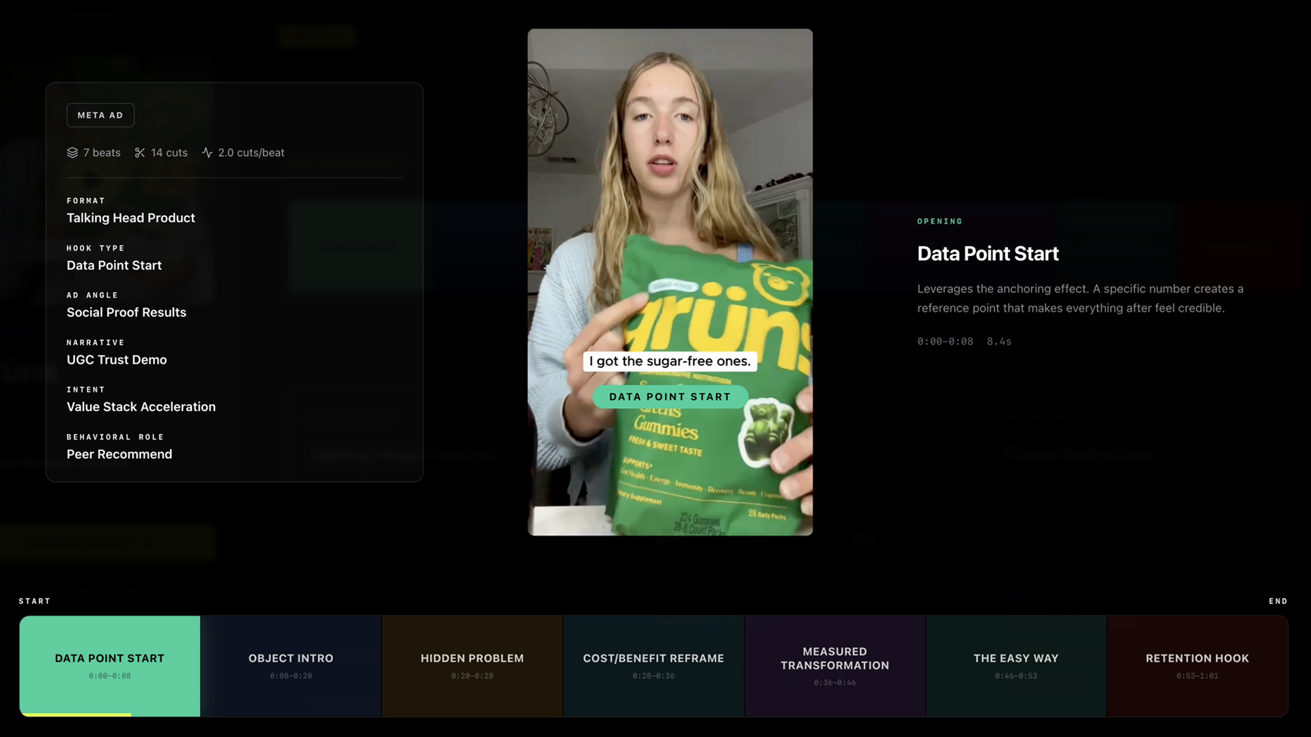
Task: Select The Easy Way timeline segment
Action: click(x=1016, y=666)
